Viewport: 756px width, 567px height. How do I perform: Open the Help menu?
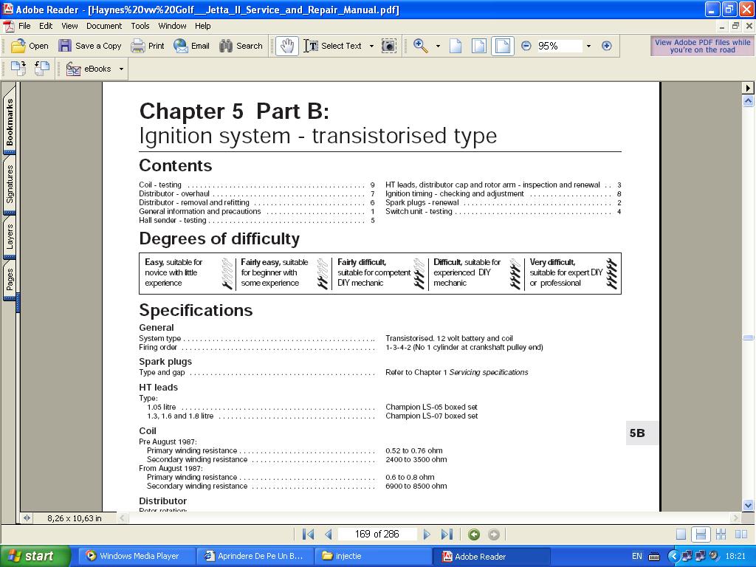202,26
